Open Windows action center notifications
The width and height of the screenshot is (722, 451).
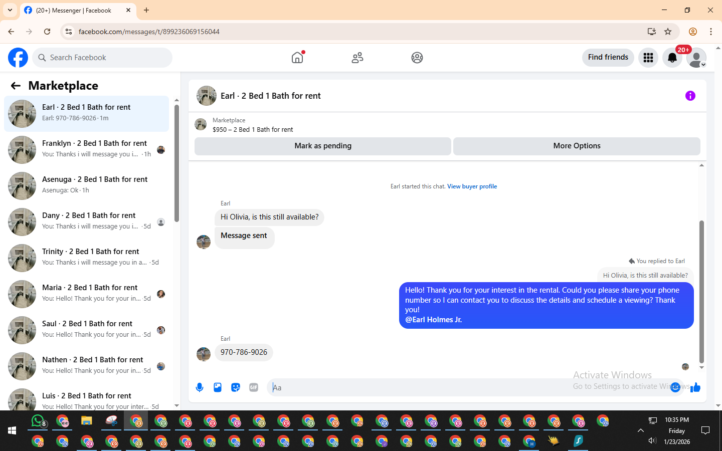[705, 430]
